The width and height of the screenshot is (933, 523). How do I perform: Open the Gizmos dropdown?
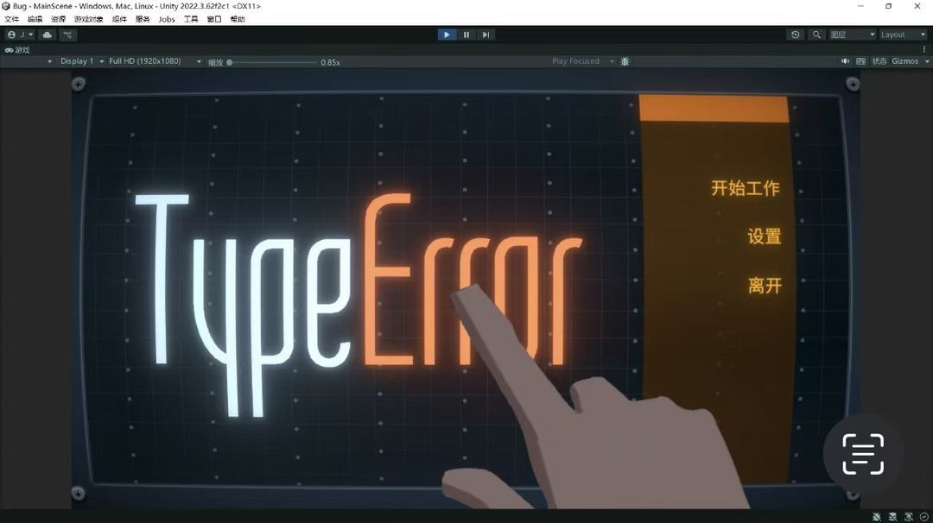click(906, 60)
